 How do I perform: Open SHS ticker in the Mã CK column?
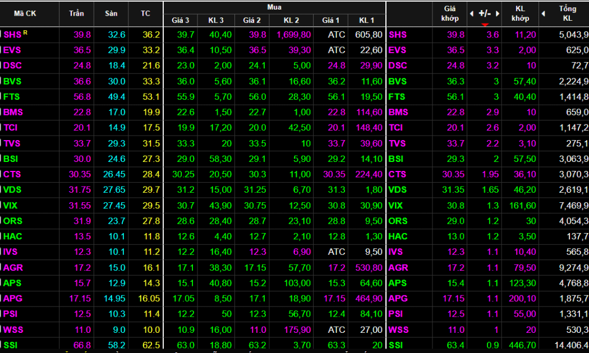(x=12, y=35)
